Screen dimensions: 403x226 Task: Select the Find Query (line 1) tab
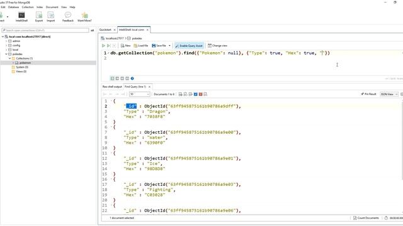pos(135,87)
